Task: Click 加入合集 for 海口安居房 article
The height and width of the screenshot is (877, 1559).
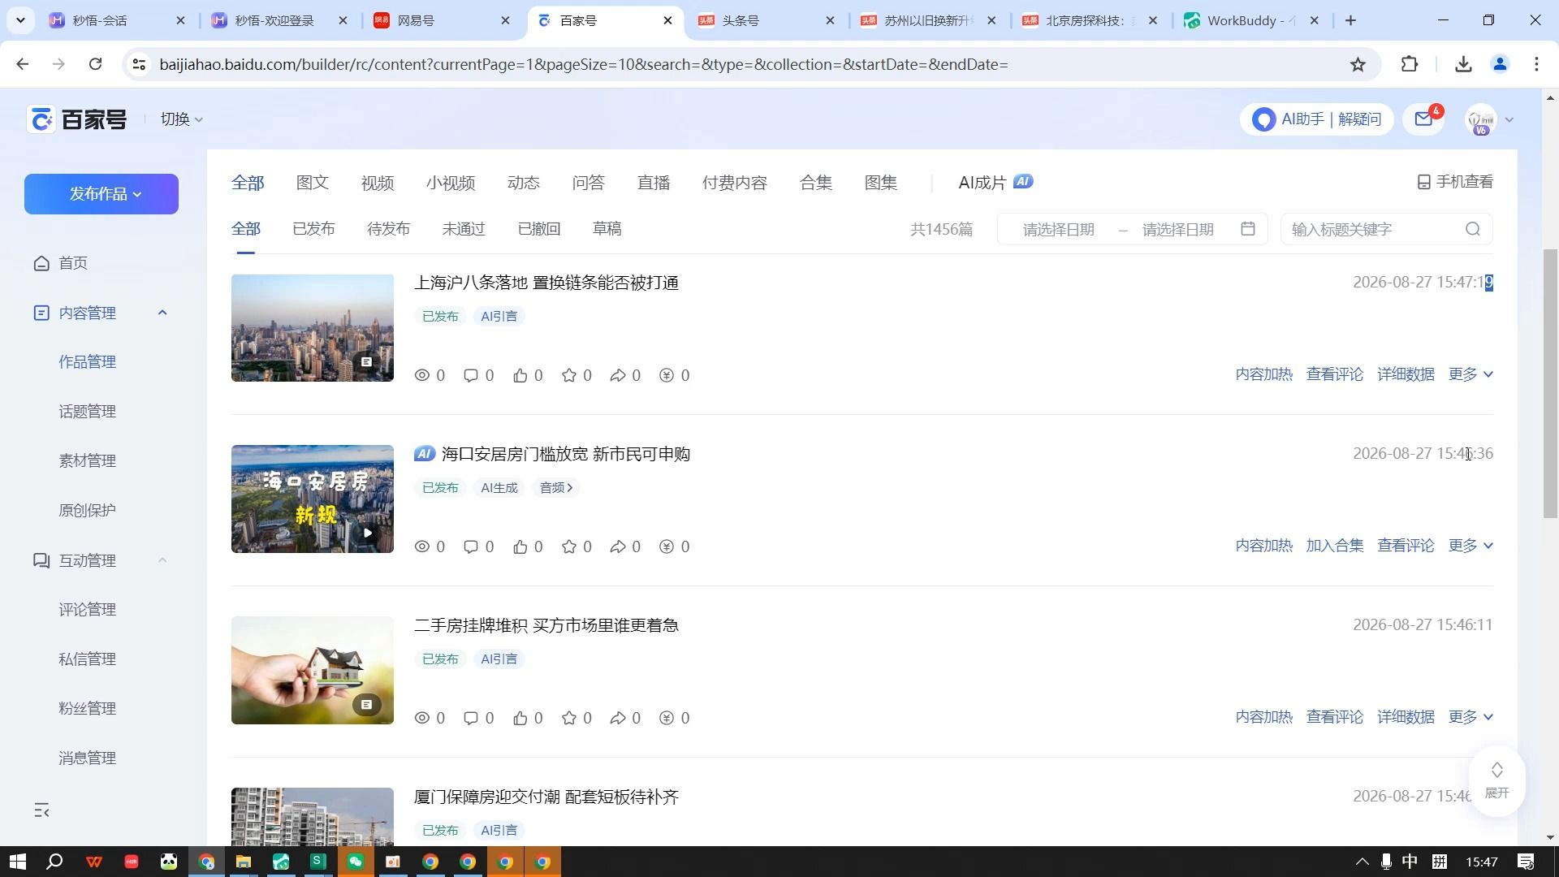Action: 1335,546
